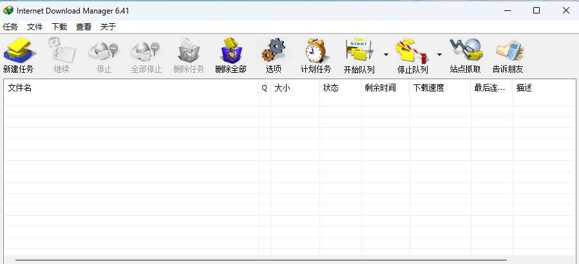Click the 新建任务 (new task) toolbar icon
This screenshot has width=579, height=264.
pyautogui.click(x=20, y=51)
